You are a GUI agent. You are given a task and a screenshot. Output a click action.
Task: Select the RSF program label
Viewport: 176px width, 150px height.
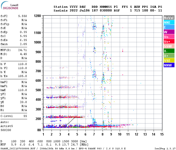[x=117, y=10]
